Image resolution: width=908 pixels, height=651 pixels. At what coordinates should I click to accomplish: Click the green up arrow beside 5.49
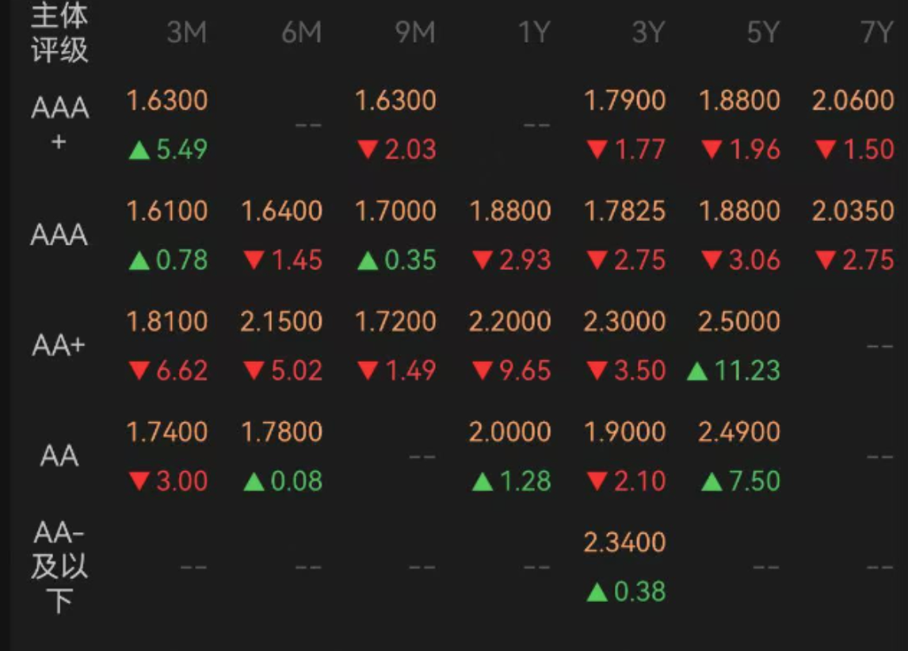pos(139,150)
